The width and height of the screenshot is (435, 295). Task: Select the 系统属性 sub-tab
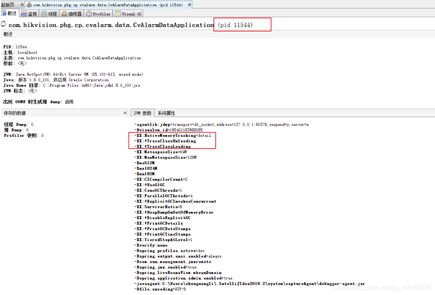click(x=166, y=113)
